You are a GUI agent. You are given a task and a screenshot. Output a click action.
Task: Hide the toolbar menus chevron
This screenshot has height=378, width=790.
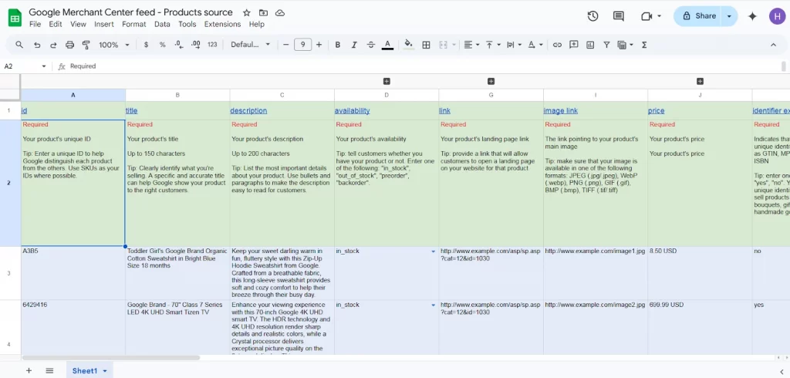click(x=773, y=45)
